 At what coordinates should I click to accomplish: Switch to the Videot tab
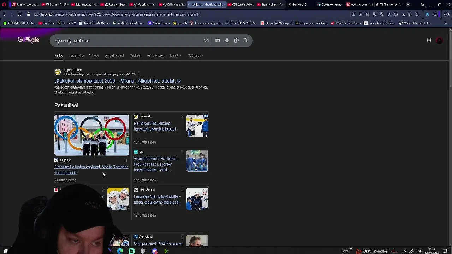click(x=94, y=55)
